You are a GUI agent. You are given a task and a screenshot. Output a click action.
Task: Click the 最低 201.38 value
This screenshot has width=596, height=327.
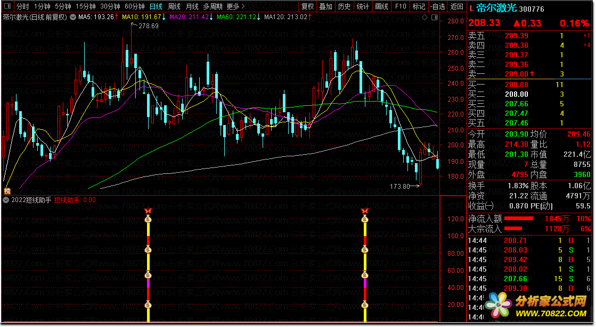[x=516, y=154]
